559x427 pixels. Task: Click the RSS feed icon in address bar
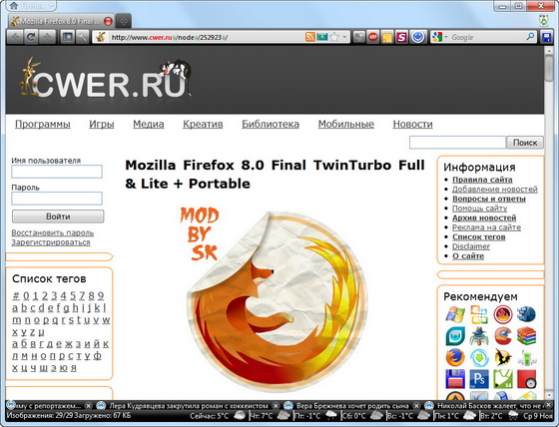click(x=310, y=37)
